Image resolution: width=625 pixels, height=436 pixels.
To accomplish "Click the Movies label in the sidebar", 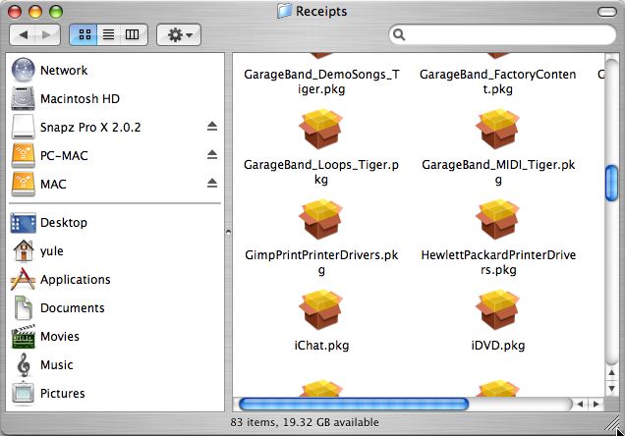I will 60,337.
